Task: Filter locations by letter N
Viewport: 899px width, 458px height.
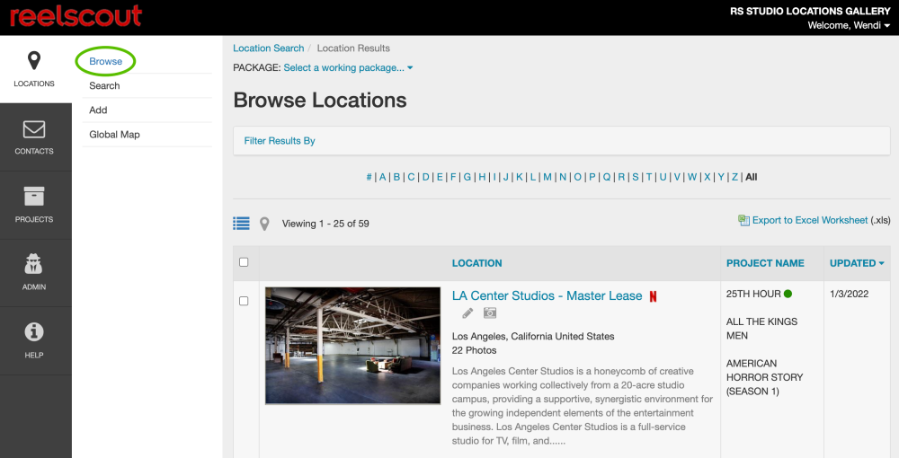Action: coord(563,177)
